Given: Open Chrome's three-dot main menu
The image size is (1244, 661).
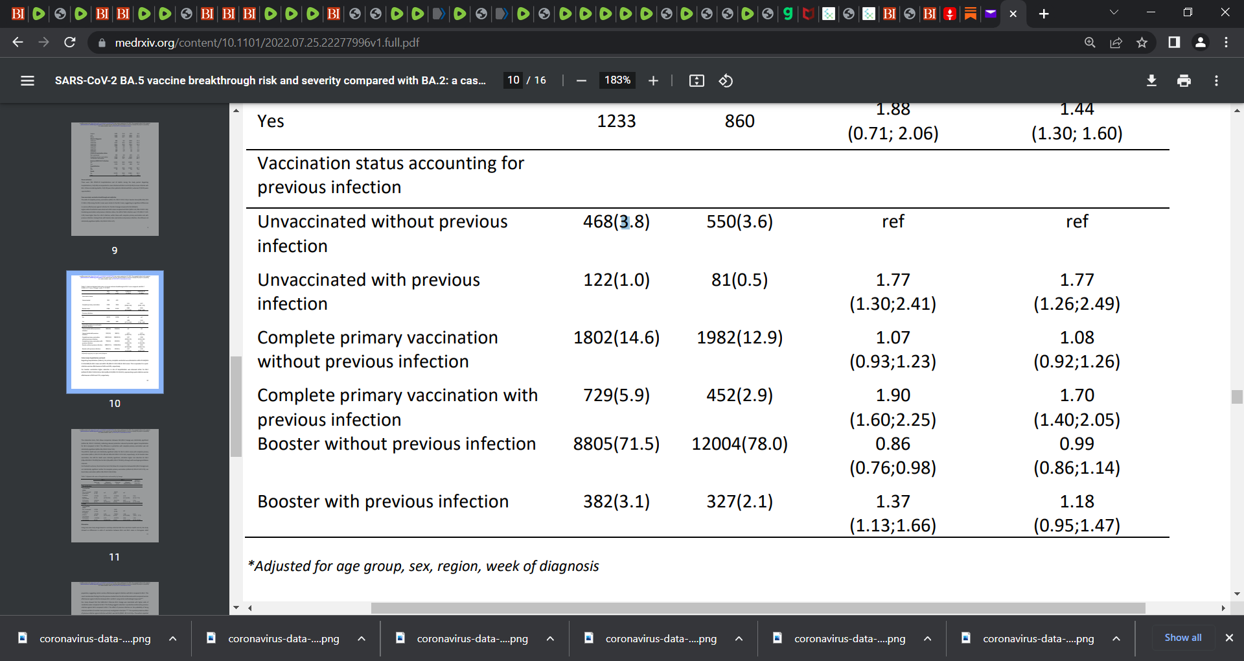Looking at the screenshot, I should click(x=1226, y=42).
